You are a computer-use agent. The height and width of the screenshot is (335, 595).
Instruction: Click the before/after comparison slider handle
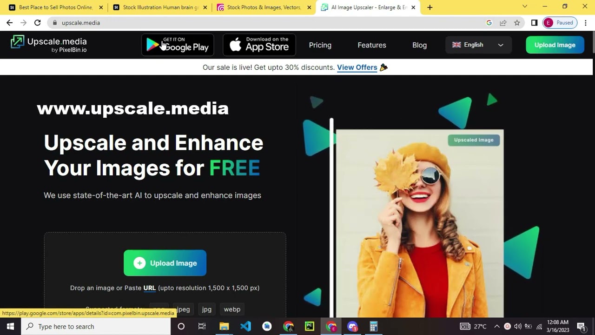331,218
